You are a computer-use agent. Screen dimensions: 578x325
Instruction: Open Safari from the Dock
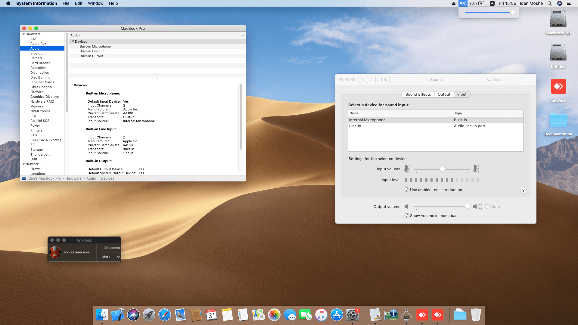tap(165, 315)
